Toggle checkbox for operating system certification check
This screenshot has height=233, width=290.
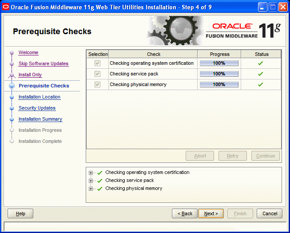(97, 63)
